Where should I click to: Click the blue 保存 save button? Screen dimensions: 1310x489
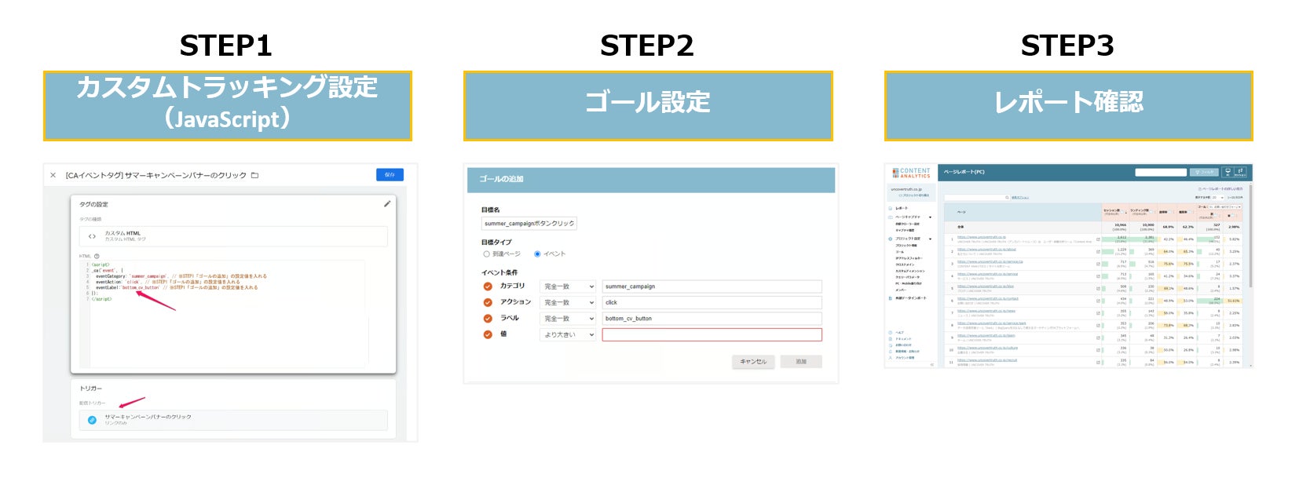coord(390,174)
